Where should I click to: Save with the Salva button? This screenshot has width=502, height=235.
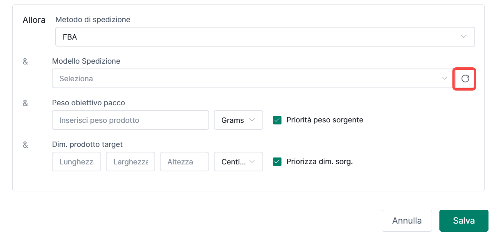pyautogui.click(x=464, y=221)
